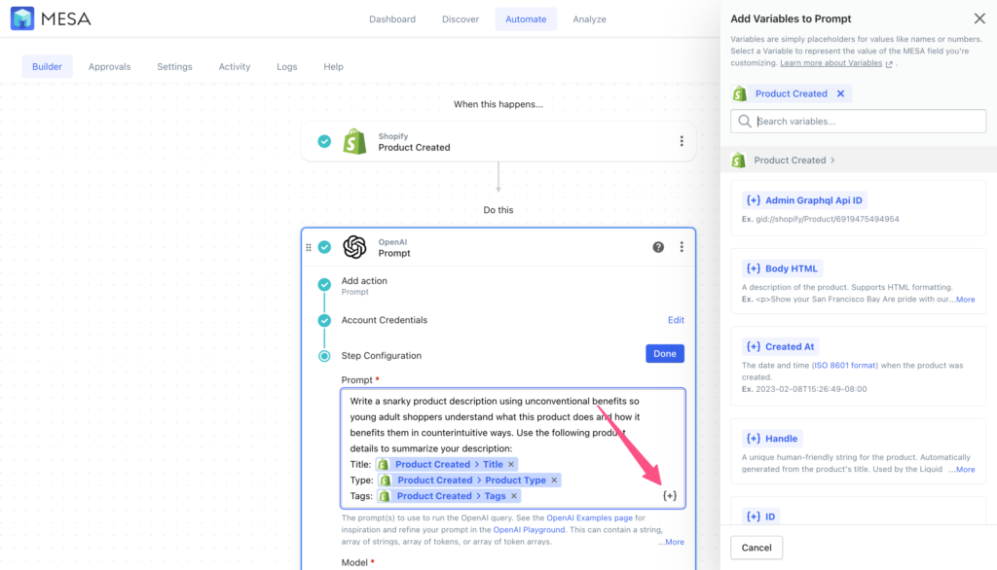Click the checkmark on Shopify trigger step
This screenshot has height=570, width=997.
pos(324,141)
